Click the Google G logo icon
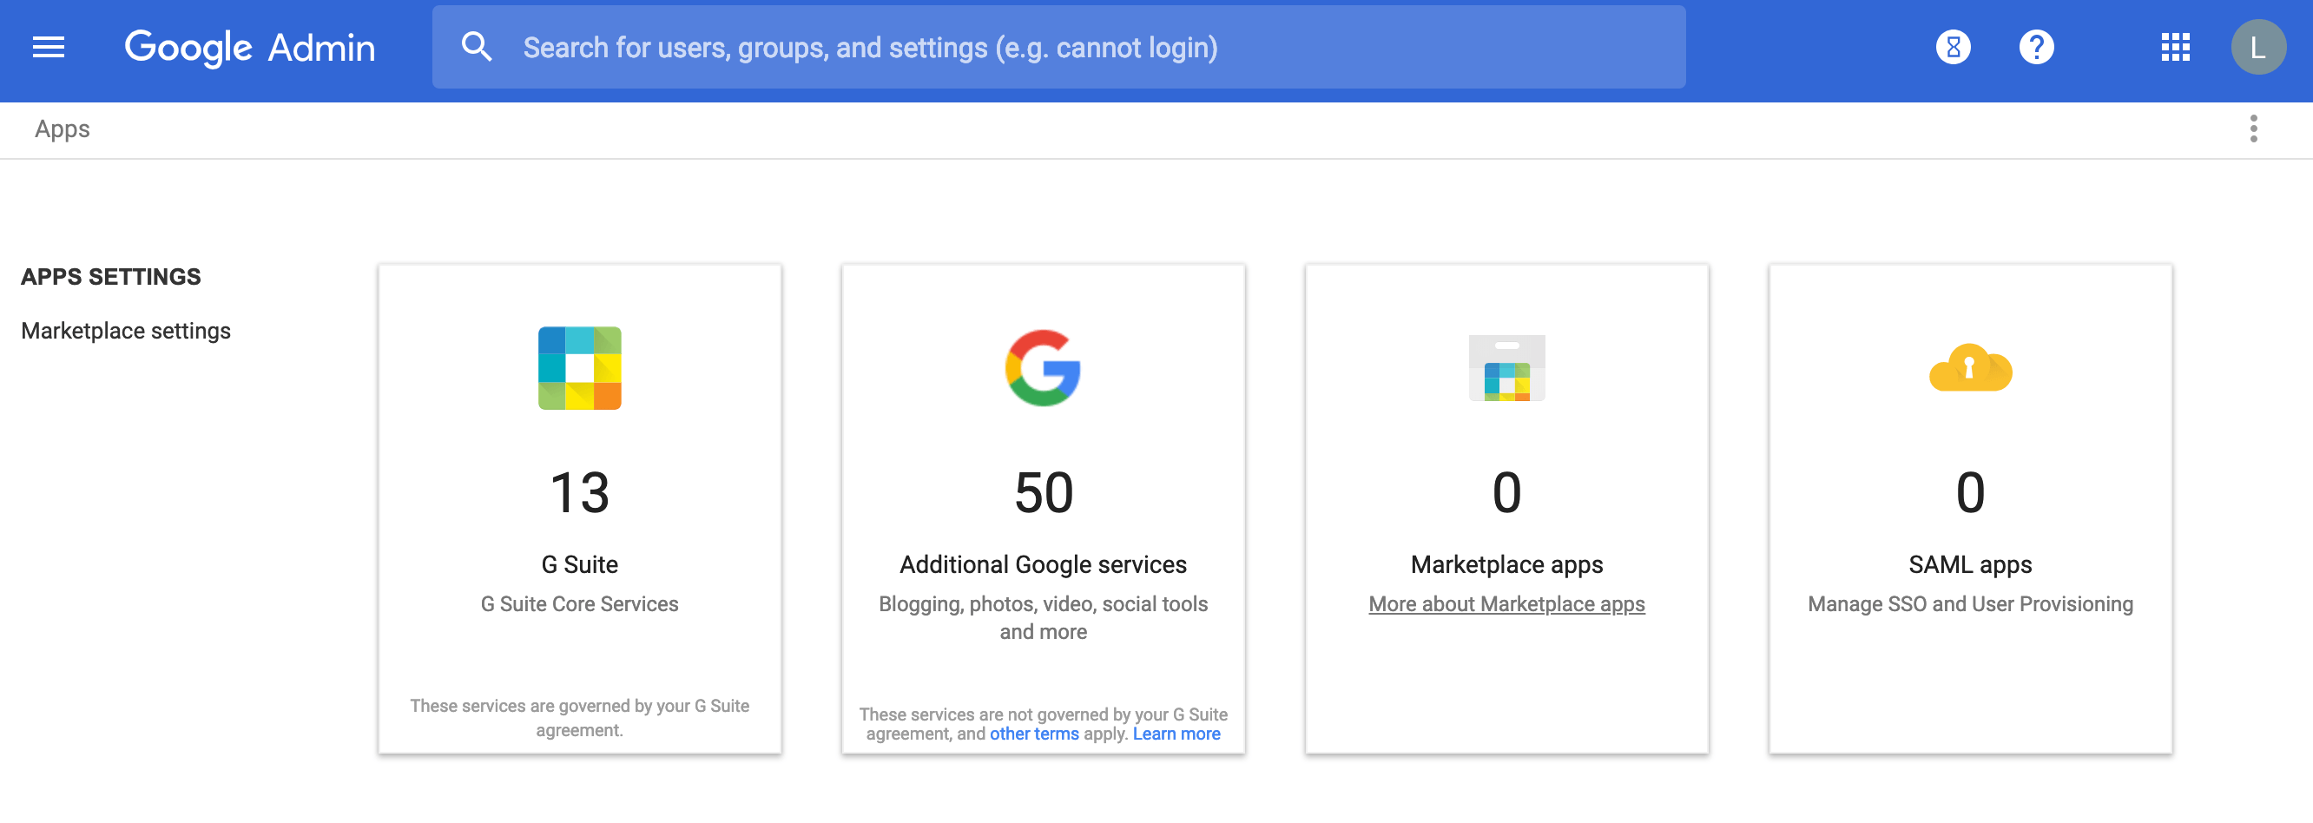 (1043, 368)
